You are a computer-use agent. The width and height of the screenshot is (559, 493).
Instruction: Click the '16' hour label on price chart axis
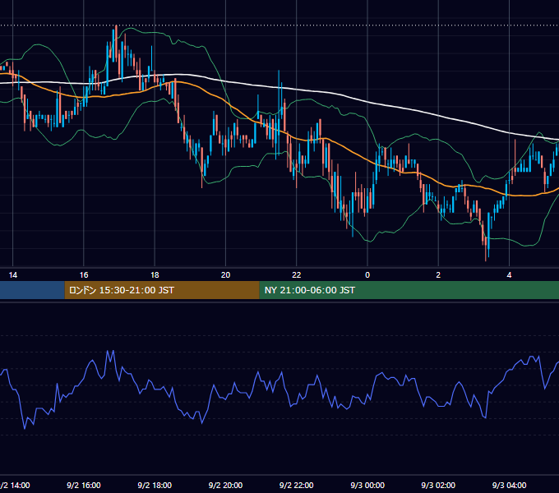coord(84,275)
